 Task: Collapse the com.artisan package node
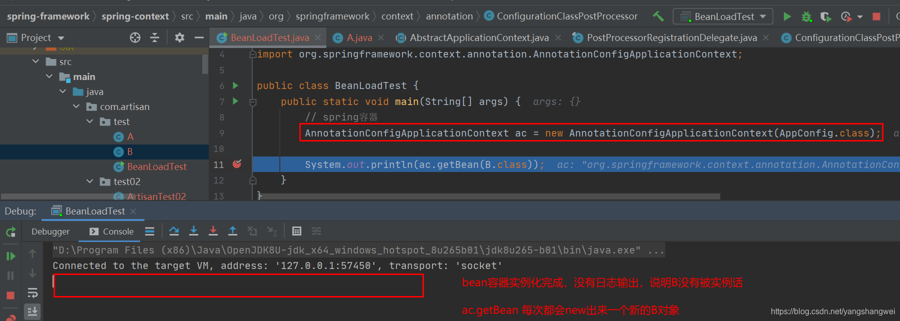tap(76, 106)
